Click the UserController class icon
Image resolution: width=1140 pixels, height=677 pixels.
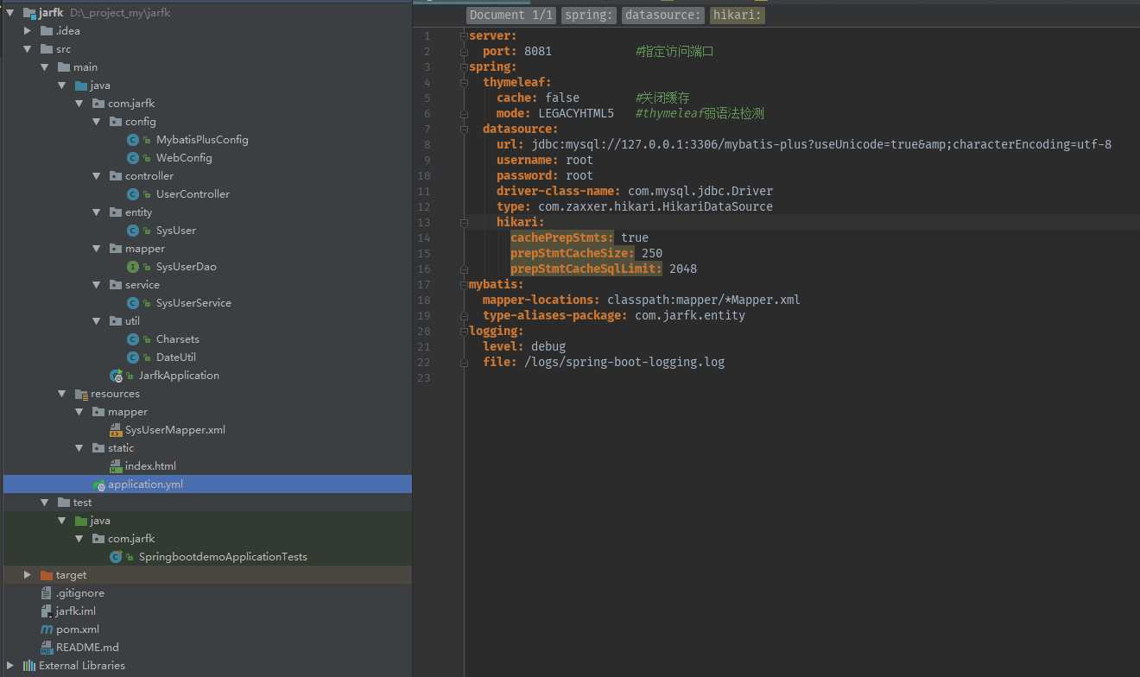133,194
